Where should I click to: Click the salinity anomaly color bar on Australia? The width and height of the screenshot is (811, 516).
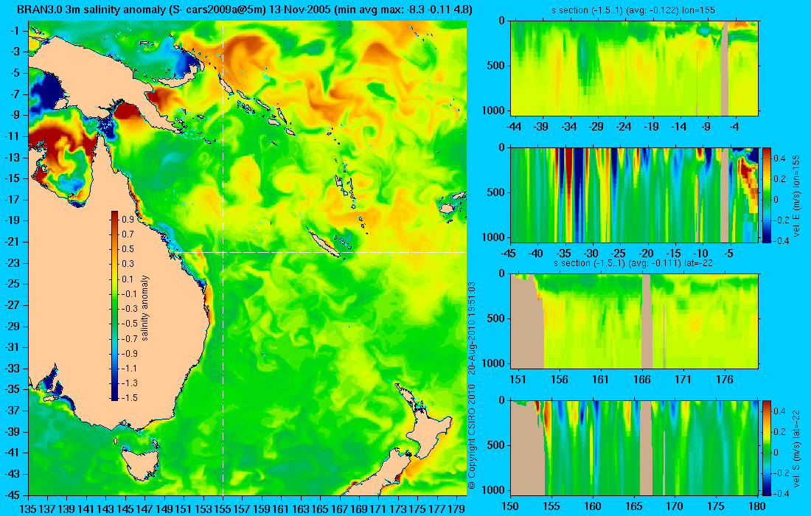(x=114, y=306)
